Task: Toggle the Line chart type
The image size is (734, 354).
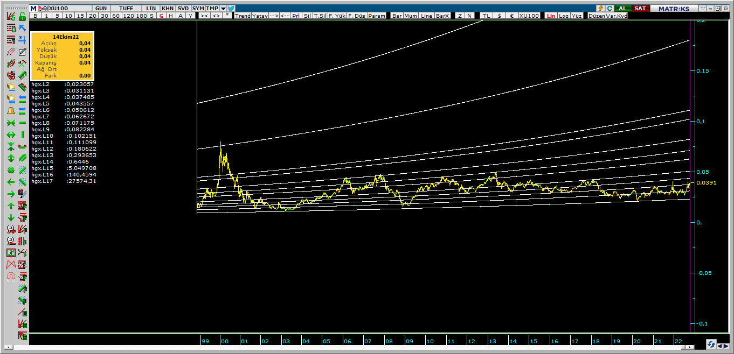Action: (x=426, y=16)
